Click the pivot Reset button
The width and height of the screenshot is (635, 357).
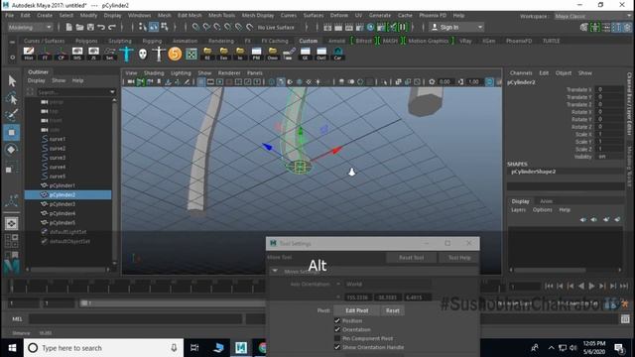(393, 310)
